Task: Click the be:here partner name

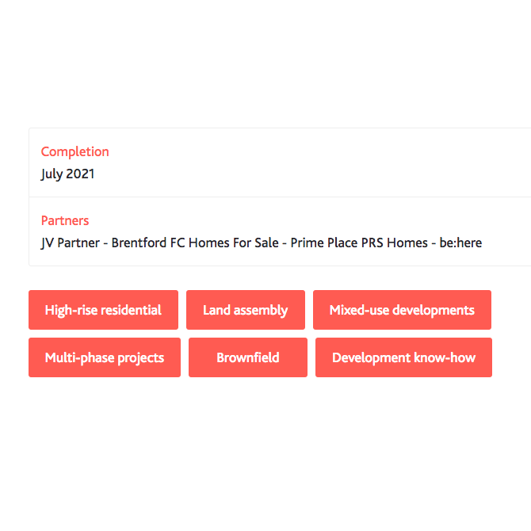Action: point(460,243)
